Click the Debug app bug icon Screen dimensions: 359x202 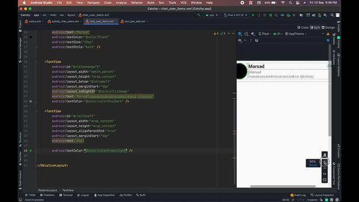(x=270, y=15)
